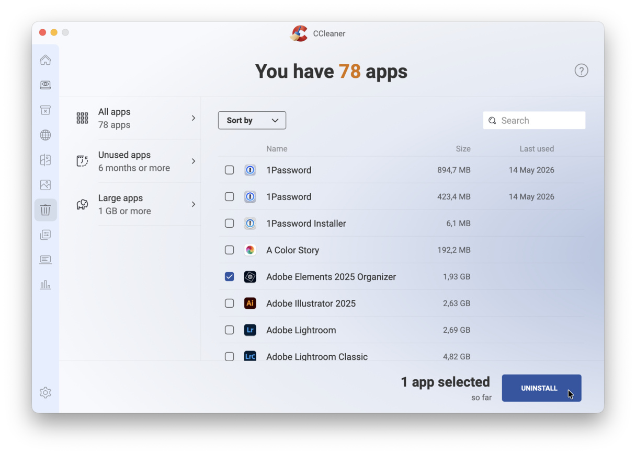Image resolution: width=636 pixels, height=455 pixels.
Task: Click the laptop with text lines sidebar icon
Action: [x=46, y=260]
